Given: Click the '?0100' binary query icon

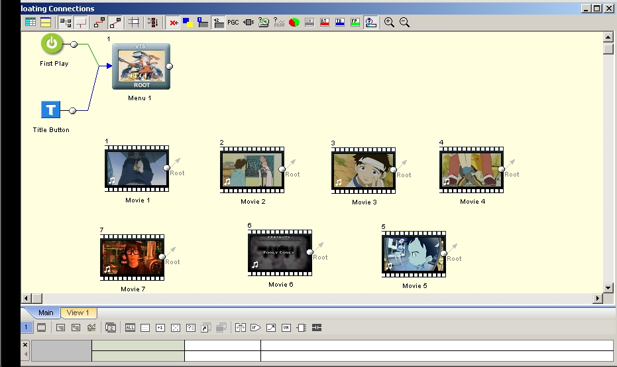Looking at the screenshot, I should click(x=279, y=23).
